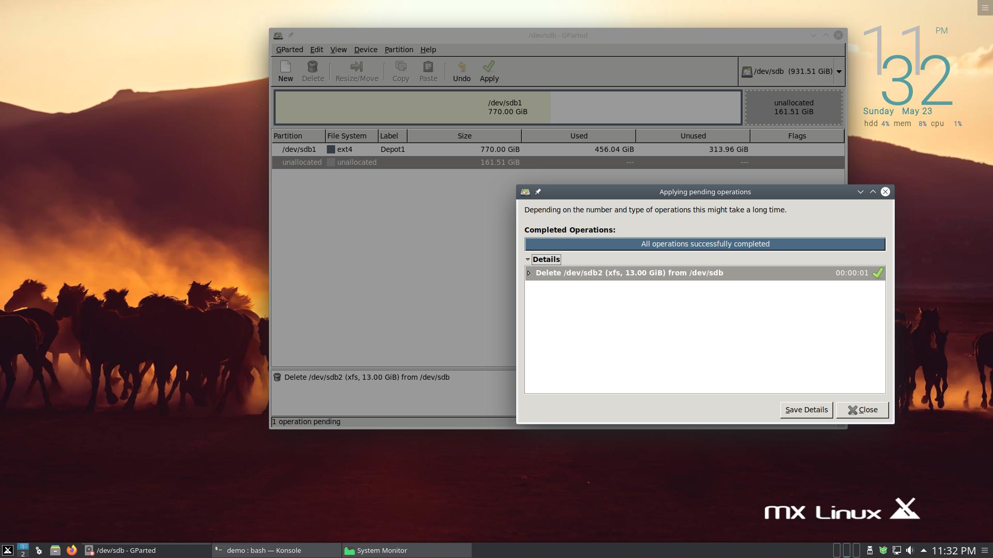The width and height of the screenshot is (993, 558).
Task: Sort by the Size column header
Action: click(x=464, y=136)
